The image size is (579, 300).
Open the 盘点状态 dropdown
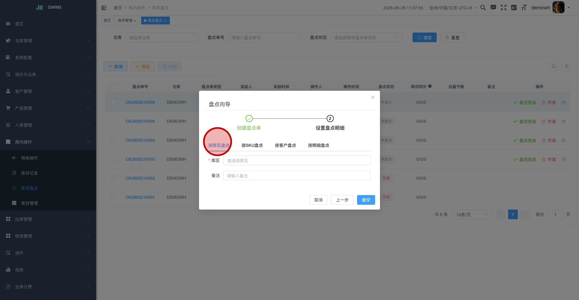click(x=366, y=37)
